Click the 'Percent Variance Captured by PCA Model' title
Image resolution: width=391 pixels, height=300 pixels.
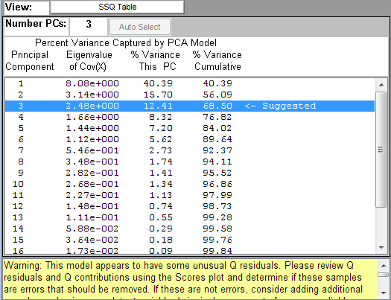point(126,43)
